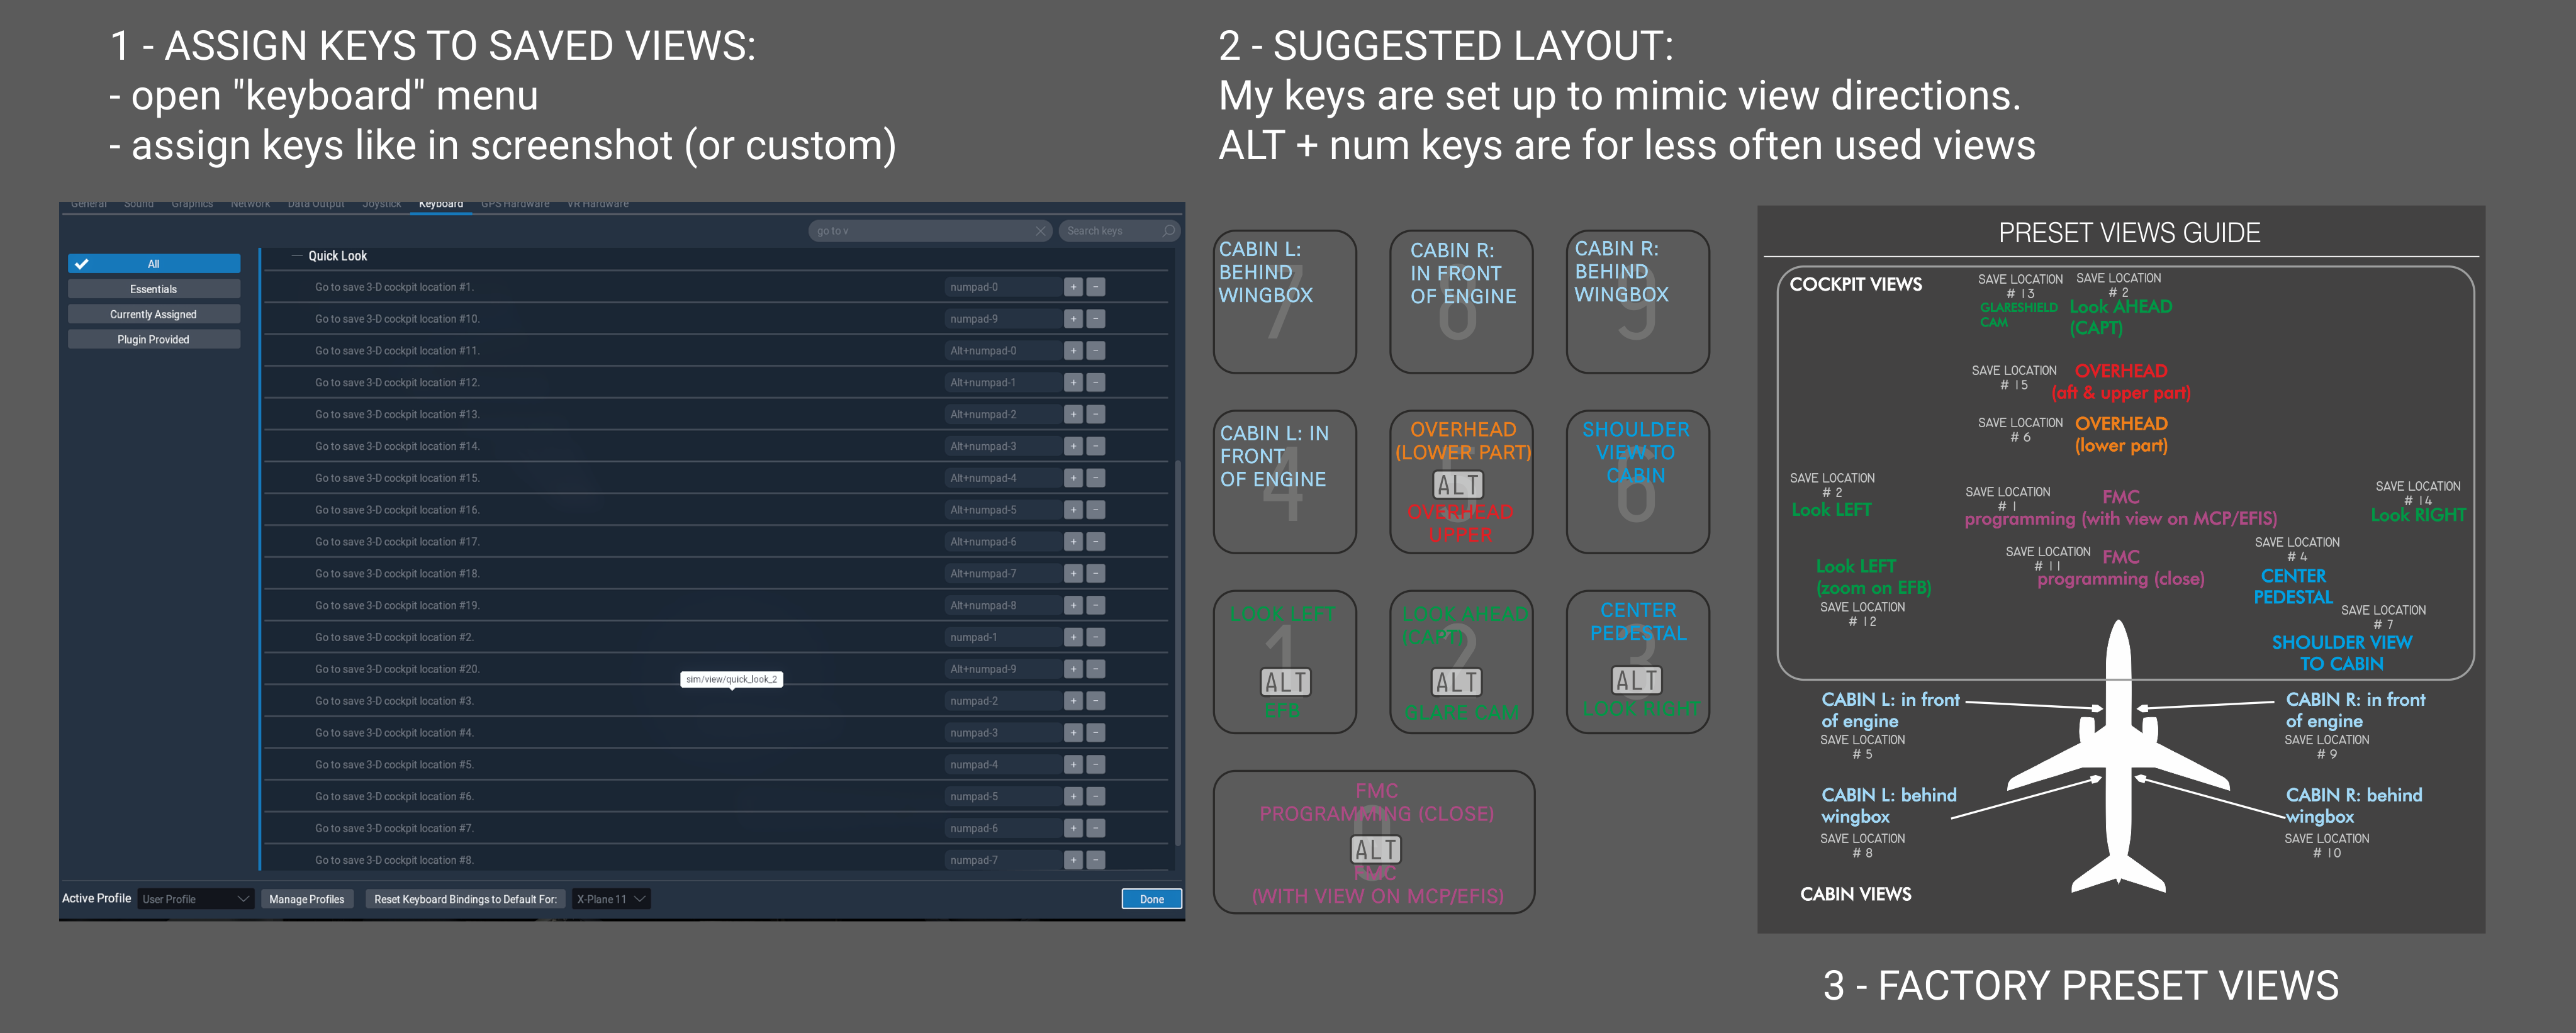The height and width of the screenshot is (1033, 2576).
Task: Add key binding for cockpit location #20
Action: click(1073, 669)
